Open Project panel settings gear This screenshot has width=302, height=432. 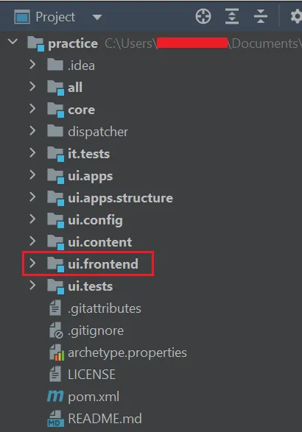[x=297, y=16]
